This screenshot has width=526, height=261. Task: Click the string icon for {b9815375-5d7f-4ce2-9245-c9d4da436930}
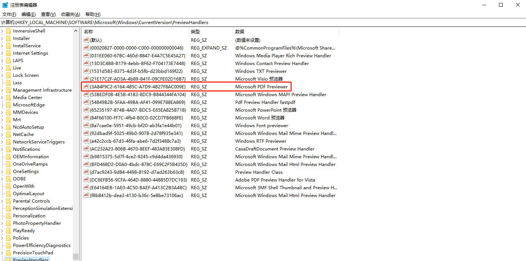coord(86,156)
